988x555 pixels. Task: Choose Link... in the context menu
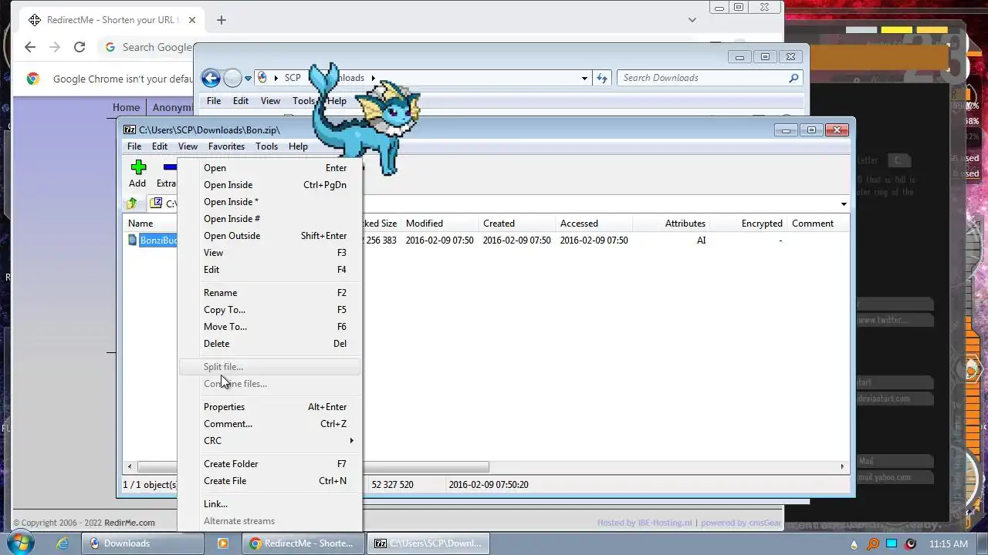[270, 504]
